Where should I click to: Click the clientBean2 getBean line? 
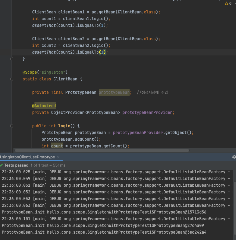tap(96, 39)
